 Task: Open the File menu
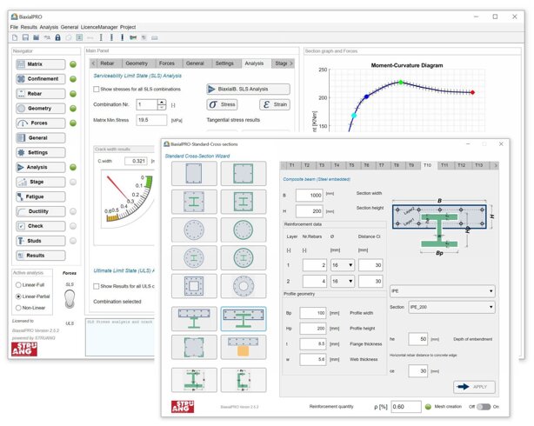click(x=14, y=27)
